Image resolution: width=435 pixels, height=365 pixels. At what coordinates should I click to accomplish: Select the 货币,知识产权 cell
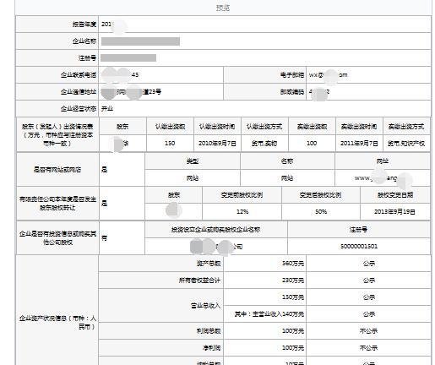point(406,144)
